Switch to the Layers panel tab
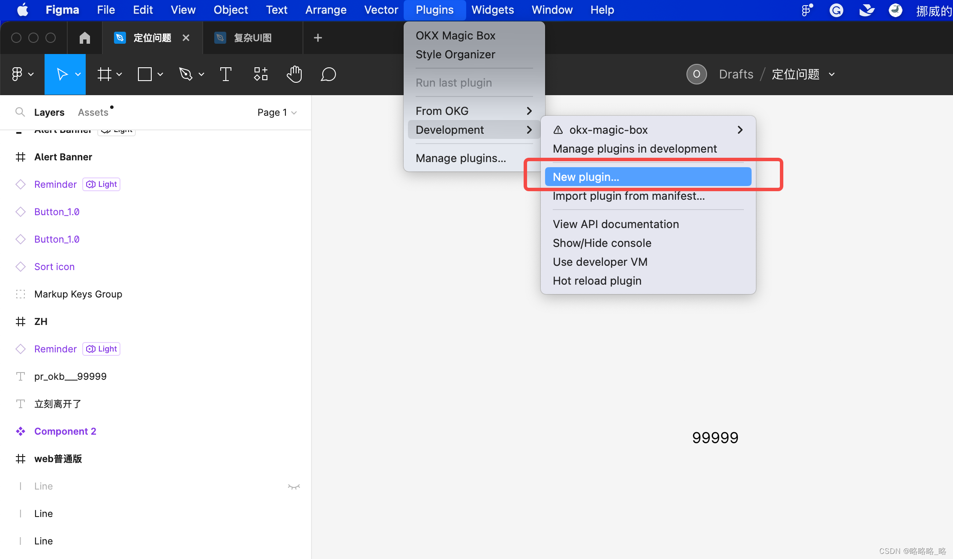953x559 pixels. click(49, 112)
